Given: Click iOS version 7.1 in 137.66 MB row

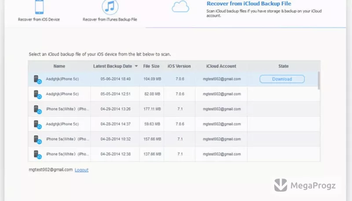Looking at the screenshot, I should [180, 154].
